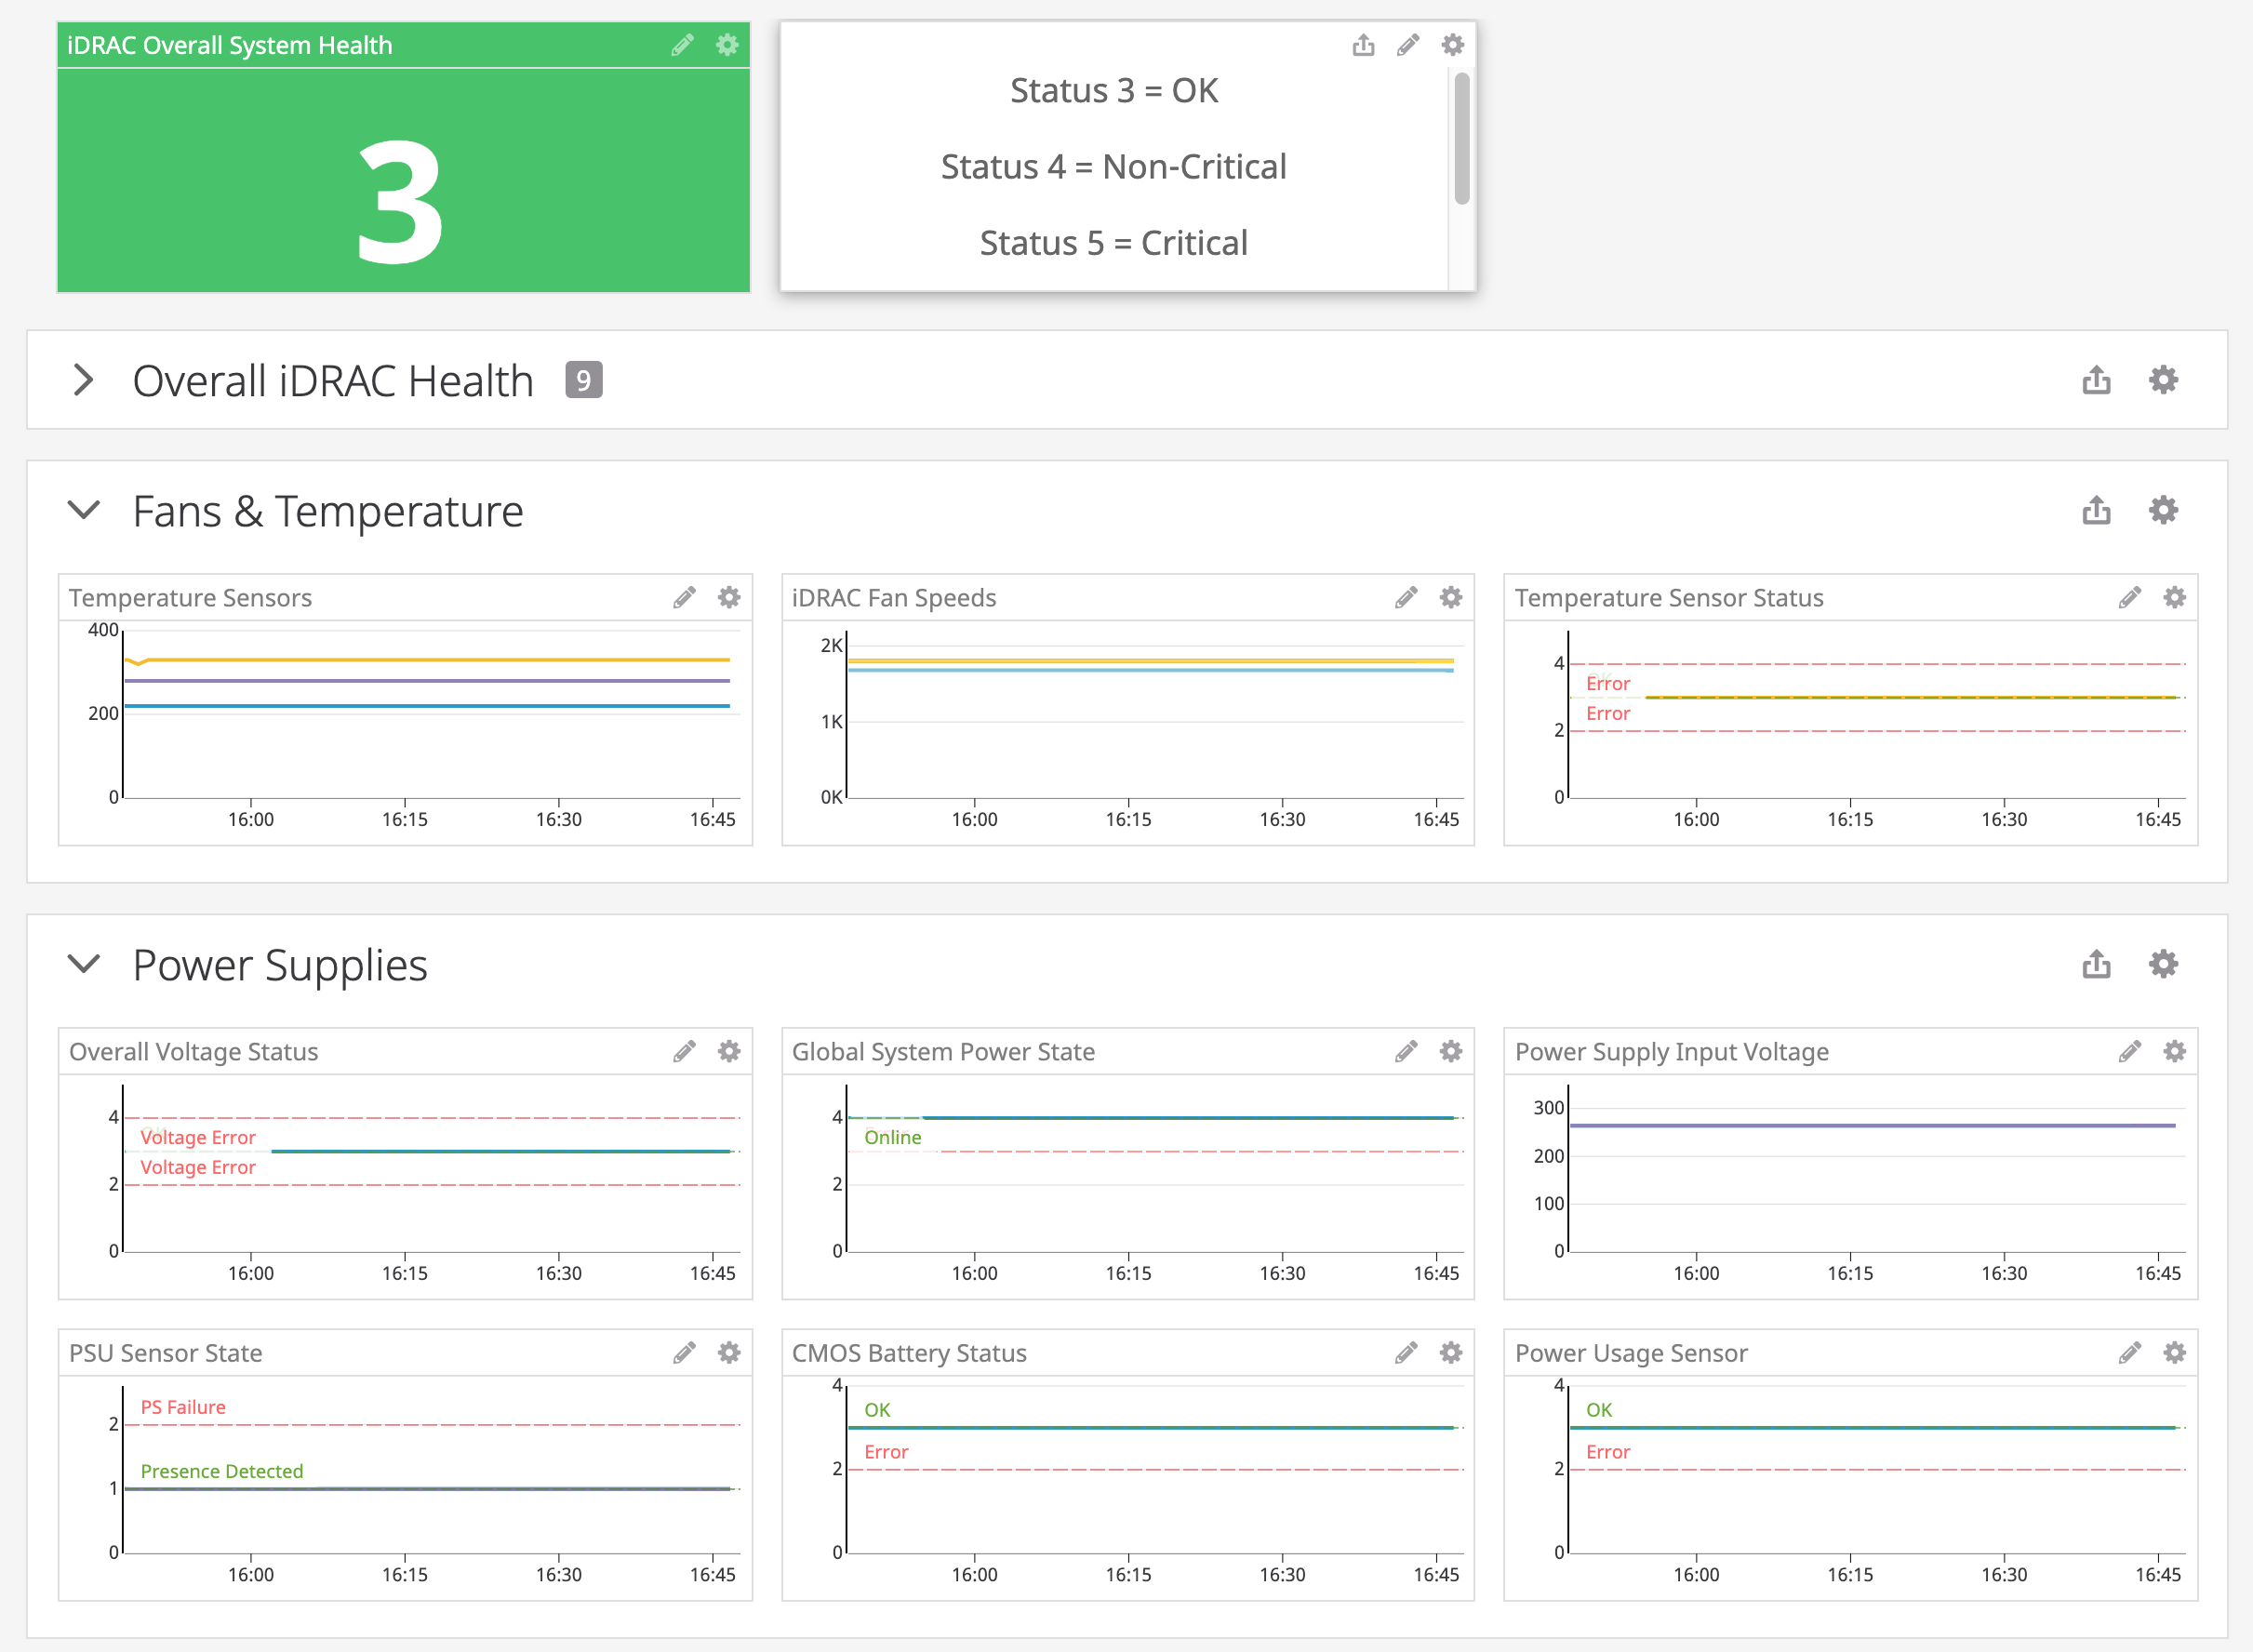Collapse the Power Supplies section

84,964
